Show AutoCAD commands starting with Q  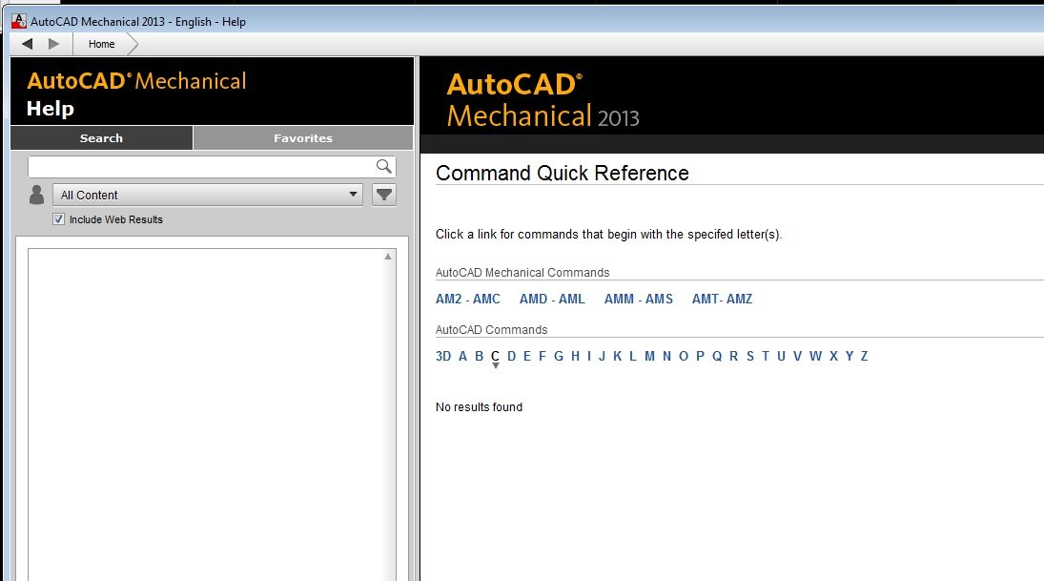click(x=717, y=357)
